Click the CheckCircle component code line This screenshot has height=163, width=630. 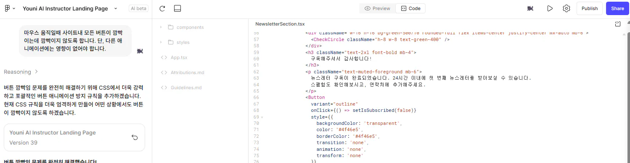click(380, 39)
